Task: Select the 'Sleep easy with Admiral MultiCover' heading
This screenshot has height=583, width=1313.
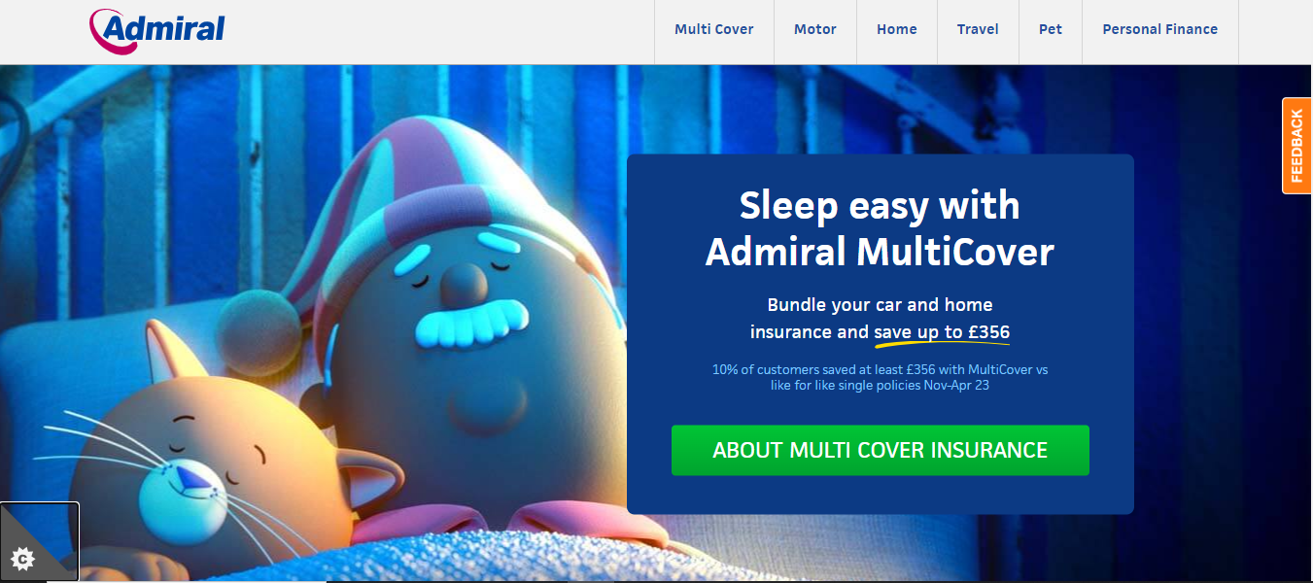Action: click(880, 229)
